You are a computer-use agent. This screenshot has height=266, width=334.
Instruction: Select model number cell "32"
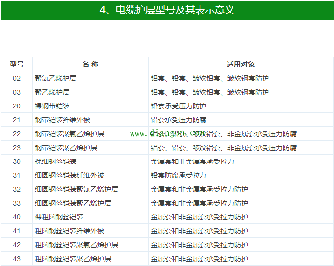(x=17, y=189)
